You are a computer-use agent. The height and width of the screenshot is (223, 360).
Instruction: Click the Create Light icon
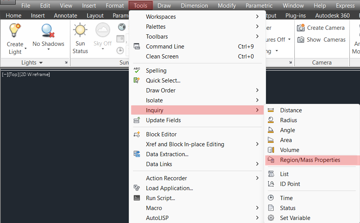tap(15, 31)
